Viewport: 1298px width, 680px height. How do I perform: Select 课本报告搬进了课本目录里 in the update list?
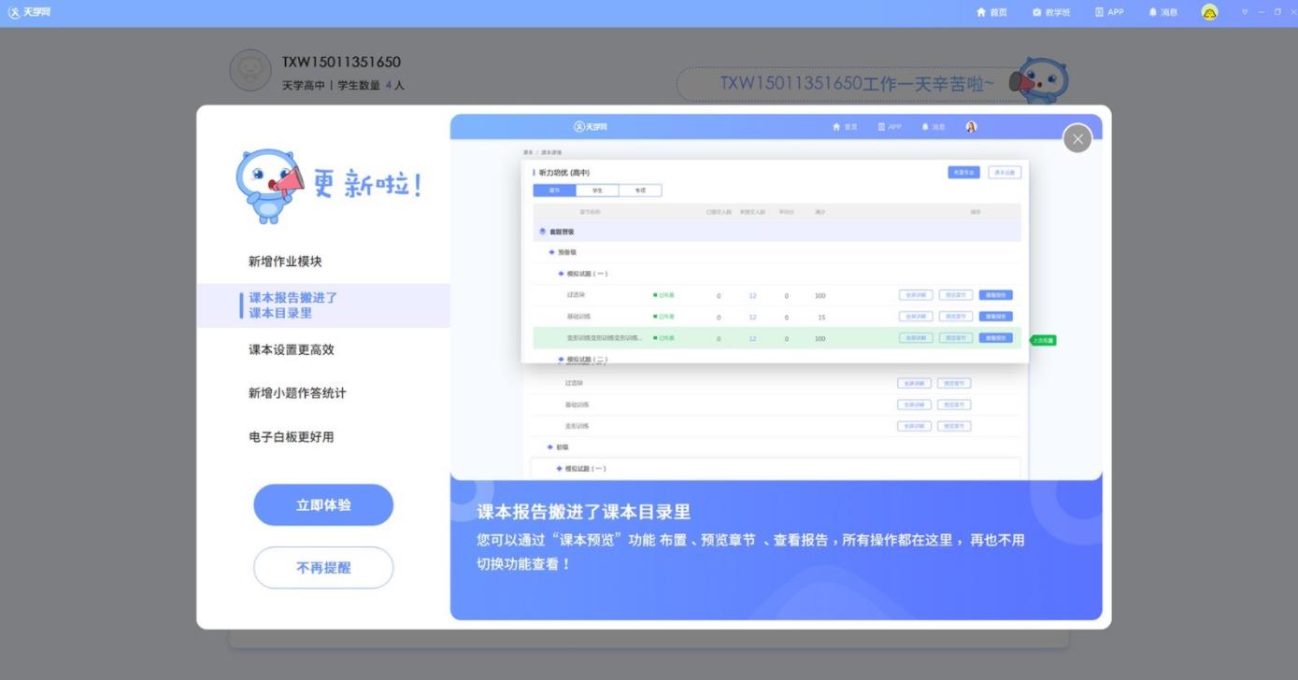tap(322, 305)
